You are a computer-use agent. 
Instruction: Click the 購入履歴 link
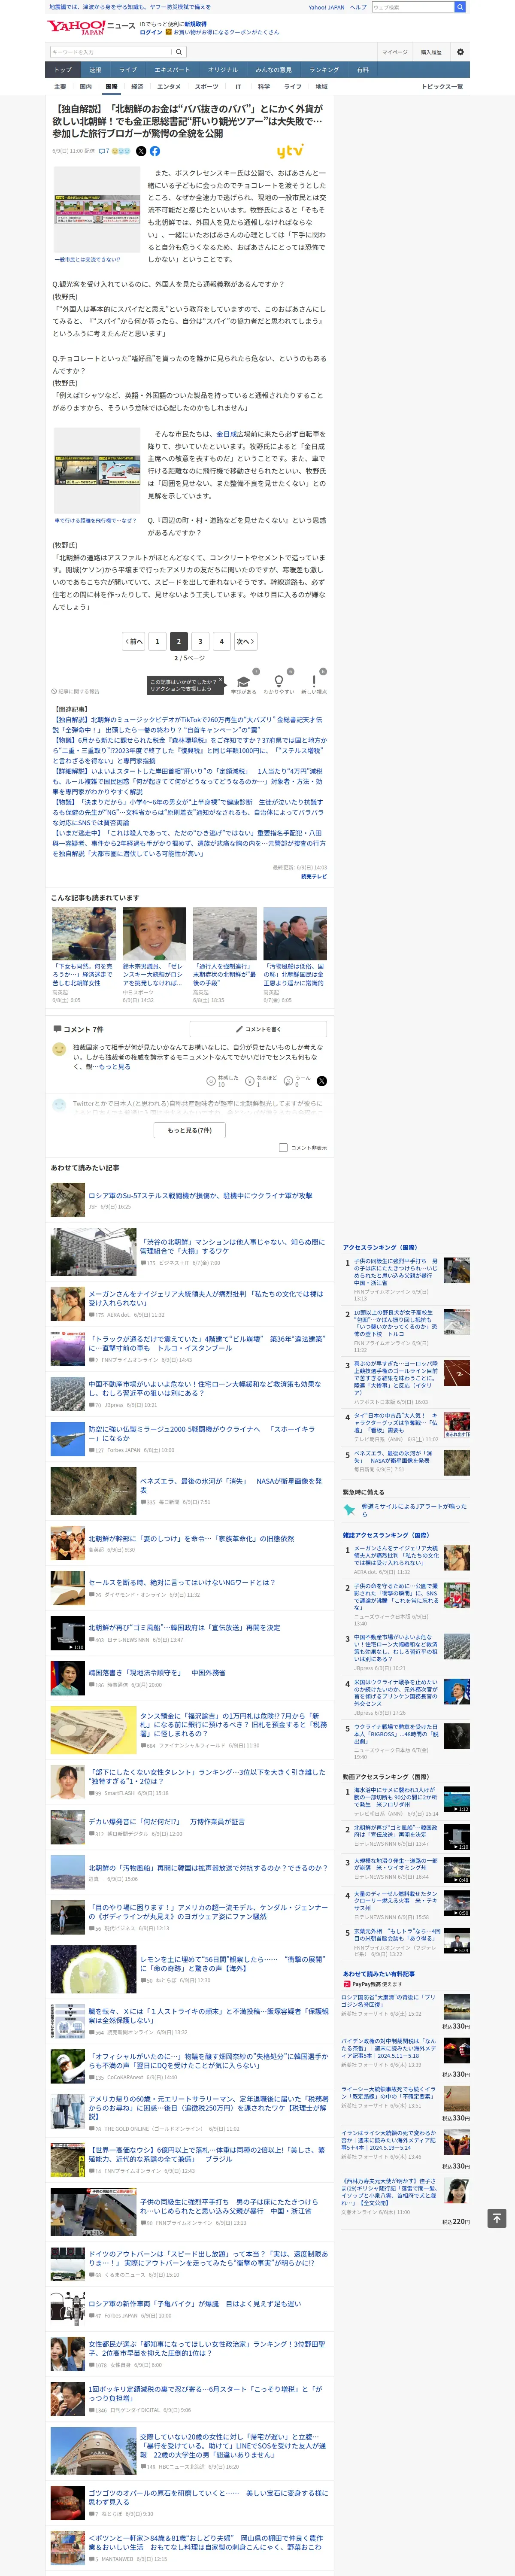tap(431, 52)
